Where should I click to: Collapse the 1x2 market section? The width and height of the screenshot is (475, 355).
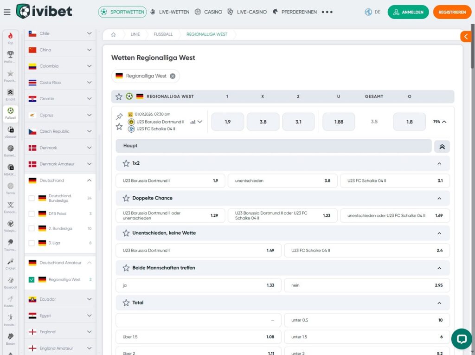(439, 164)
